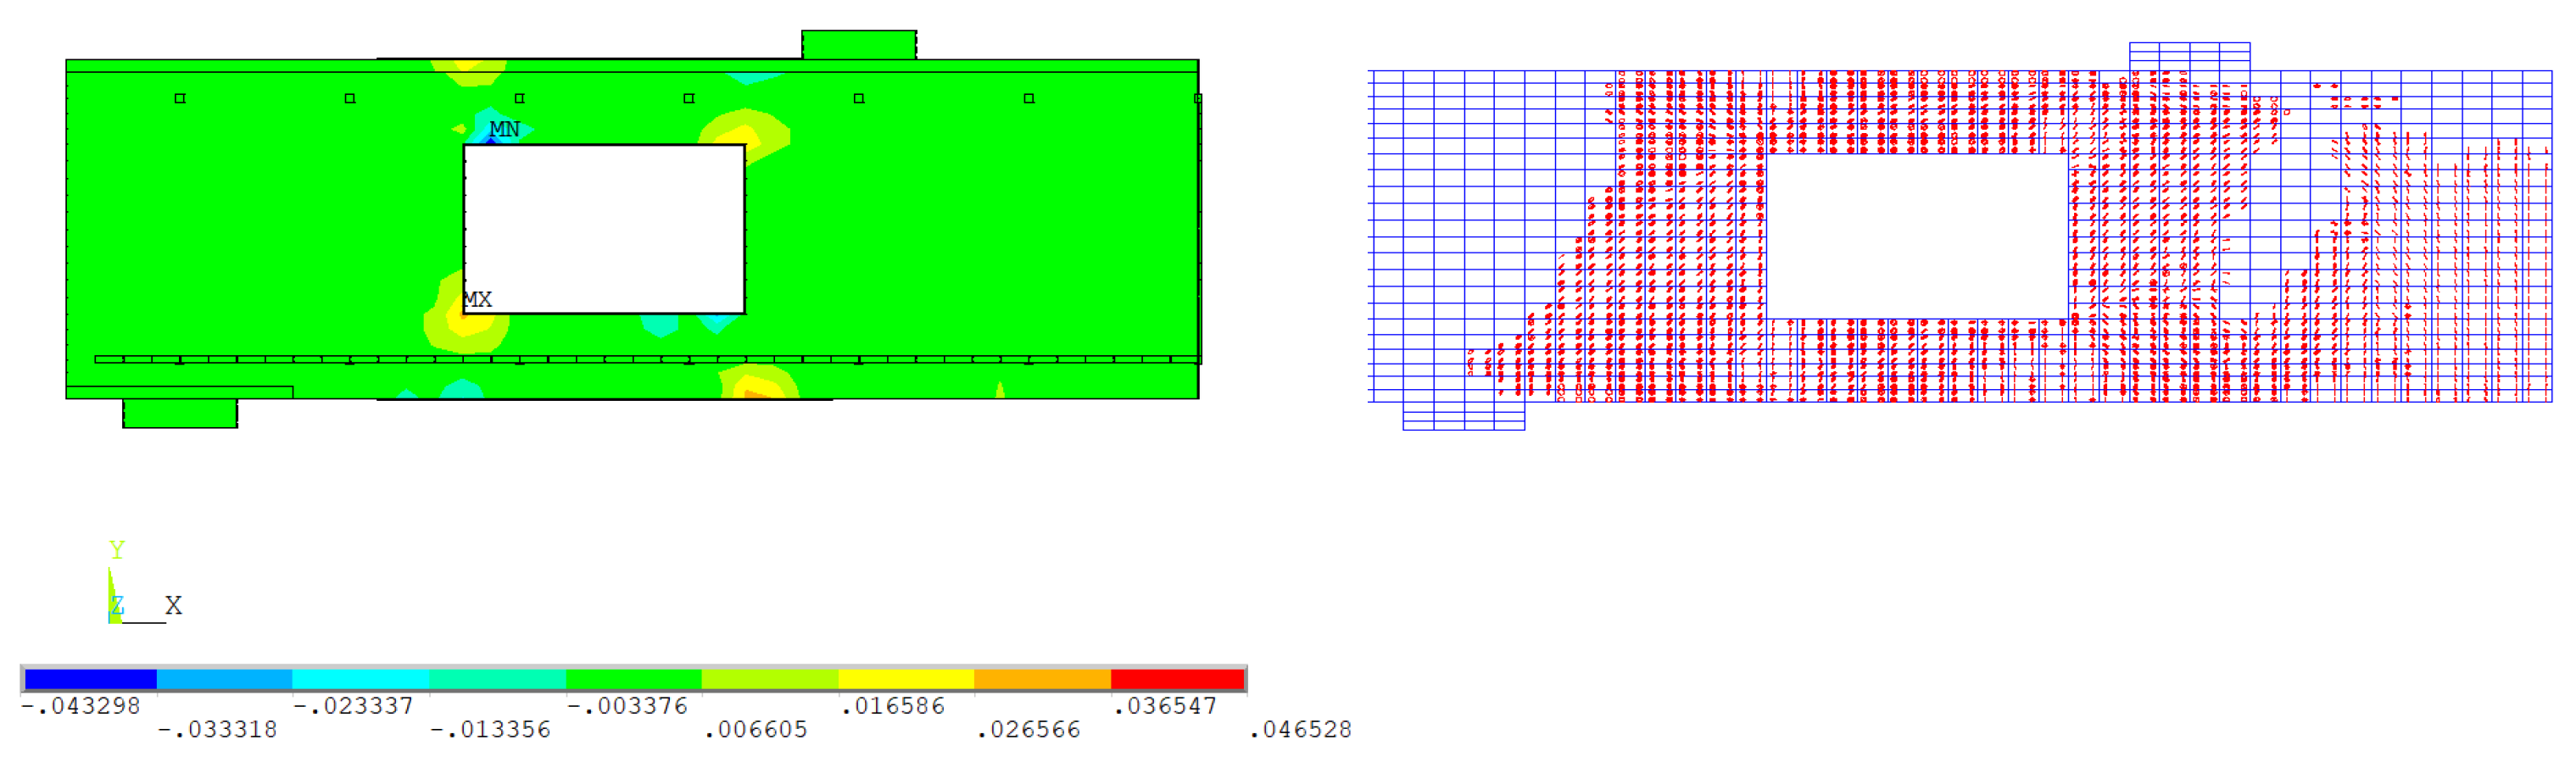Select the dark blue legend color band

90,680
